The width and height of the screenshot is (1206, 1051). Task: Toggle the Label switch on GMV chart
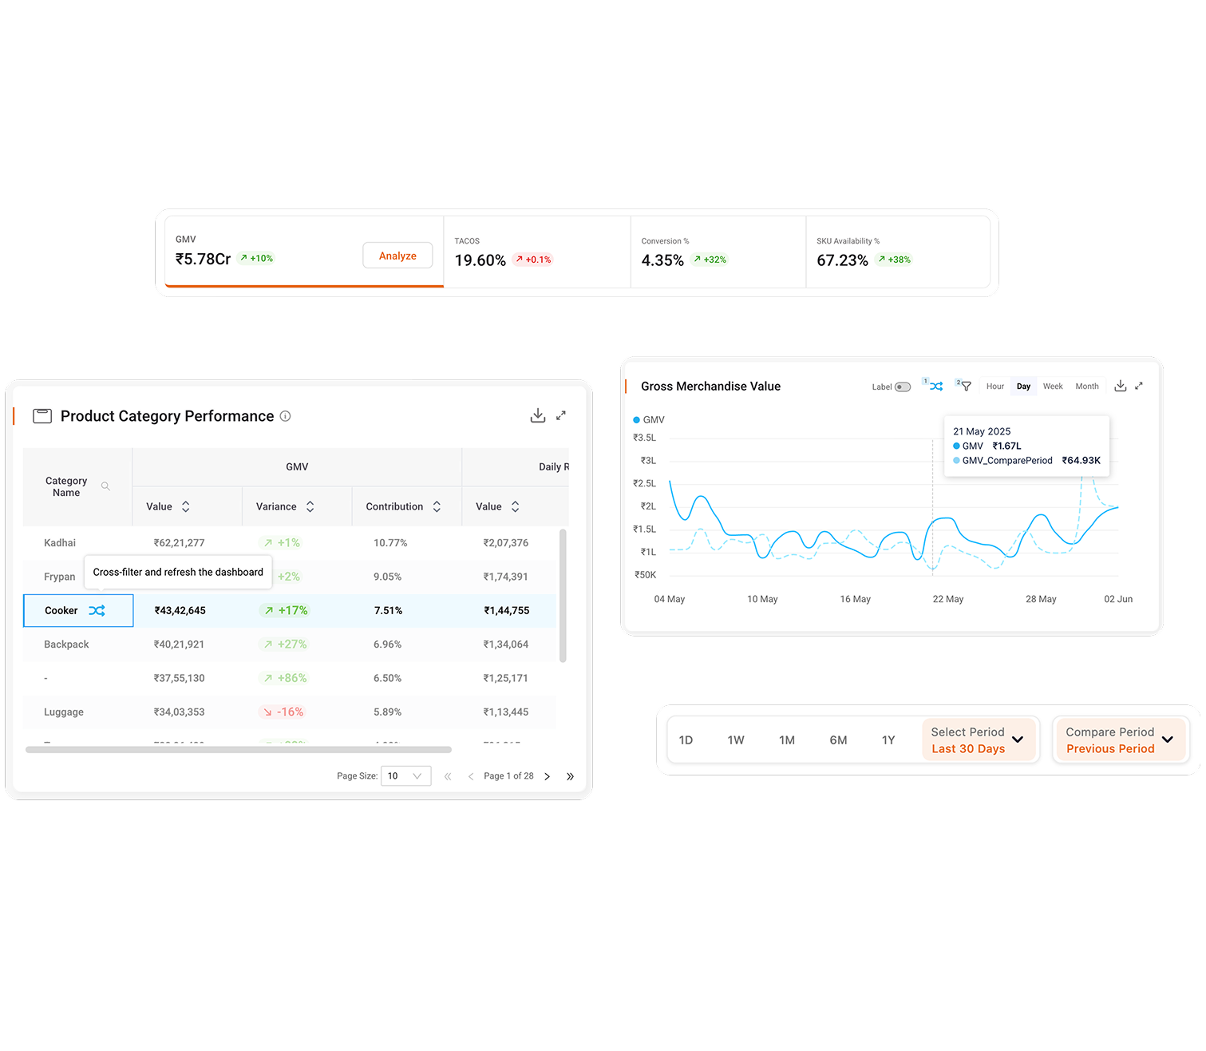pos(903,387)
